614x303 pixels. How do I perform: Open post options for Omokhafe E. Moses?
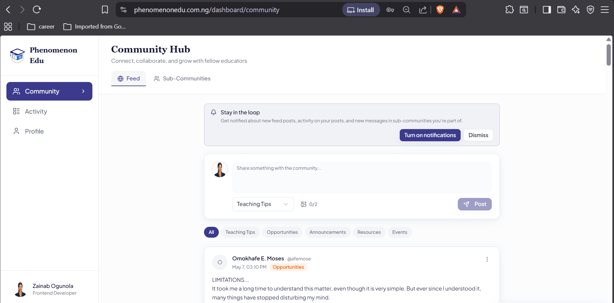pyautogui.click(x=487, y=259)
